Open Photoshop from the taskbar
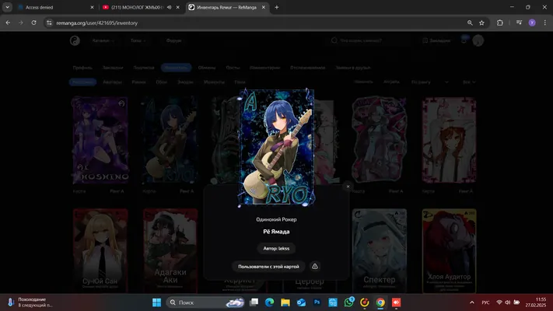 317,302
